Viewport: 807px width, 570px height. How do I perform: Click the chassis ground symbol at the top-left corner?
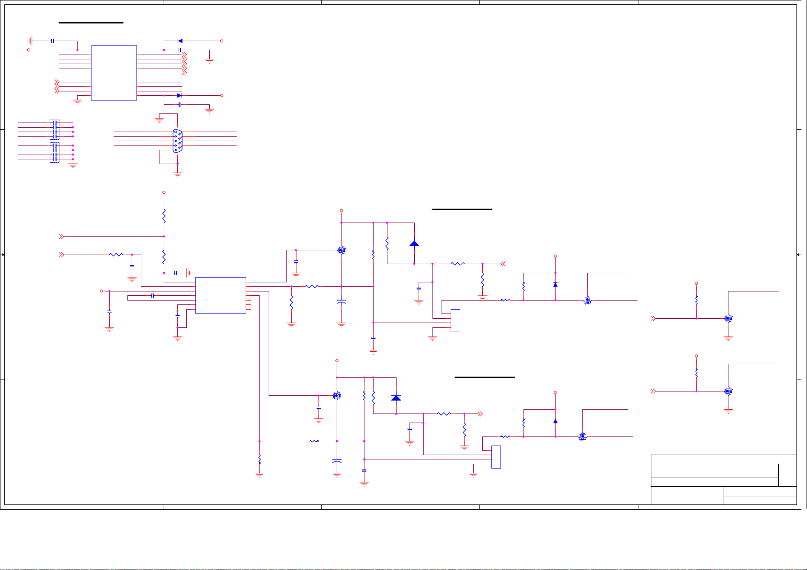tap(30, 41)
